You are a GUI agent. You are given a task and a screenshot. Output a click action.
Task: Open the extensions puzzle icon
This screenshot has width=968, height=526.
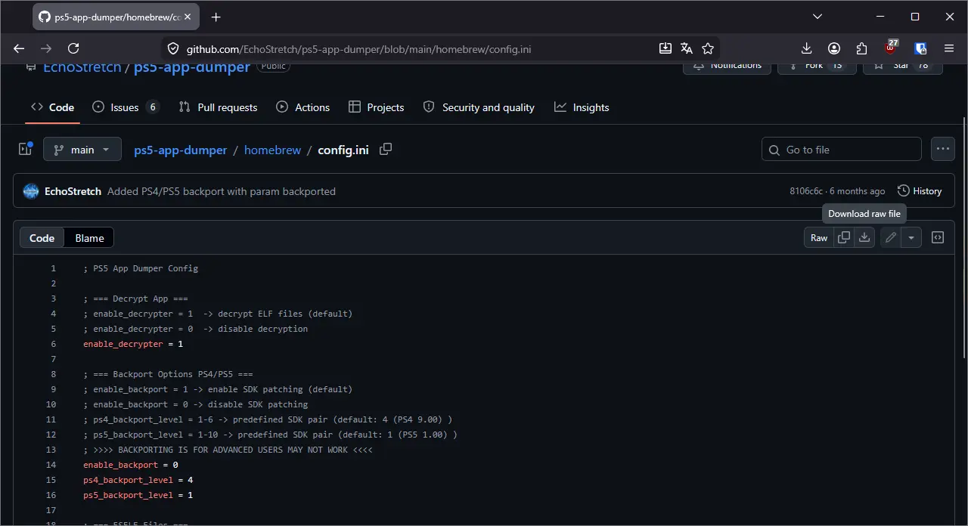pyautogui.click(x=862, y=48)
